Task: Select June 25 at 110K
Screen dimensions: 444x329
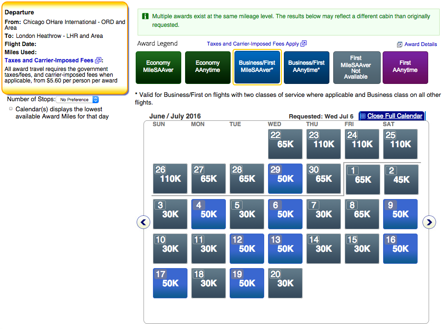Action: pos(400,144)
